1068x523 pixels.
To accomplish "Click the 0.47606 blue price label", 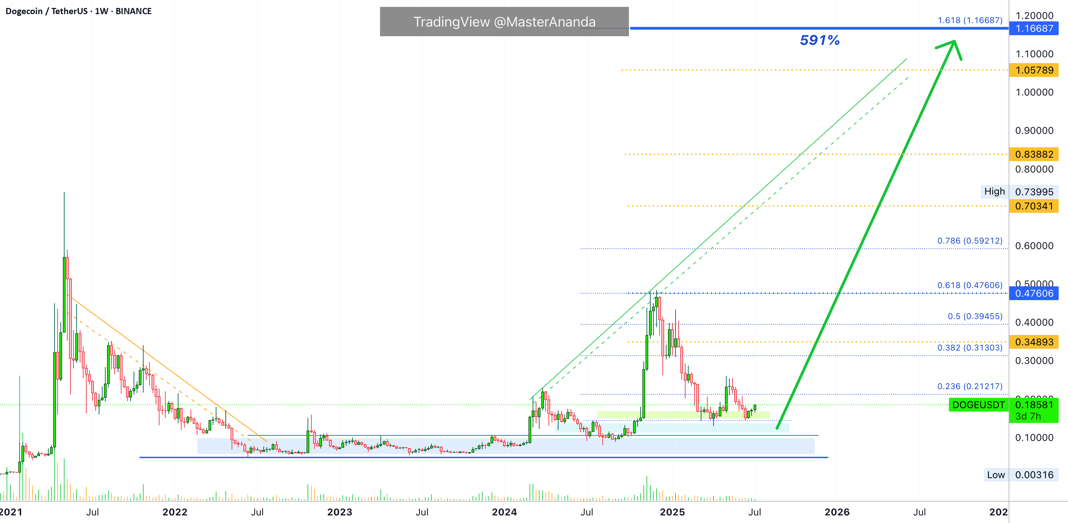I will pos(1033,293).
